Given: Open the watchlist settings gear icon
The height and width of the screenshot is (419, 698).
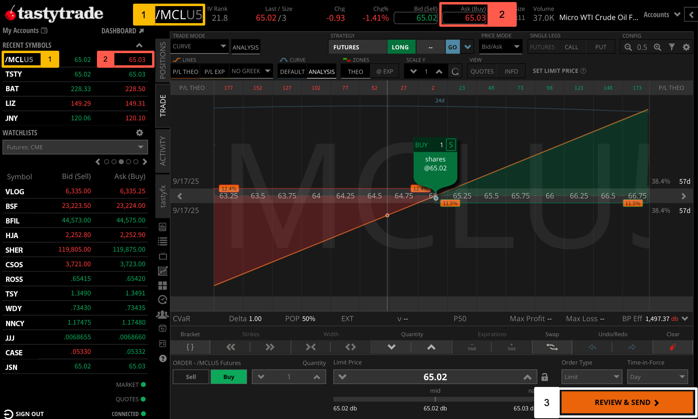Looking at the screenshot, I should tap(139, 132).
